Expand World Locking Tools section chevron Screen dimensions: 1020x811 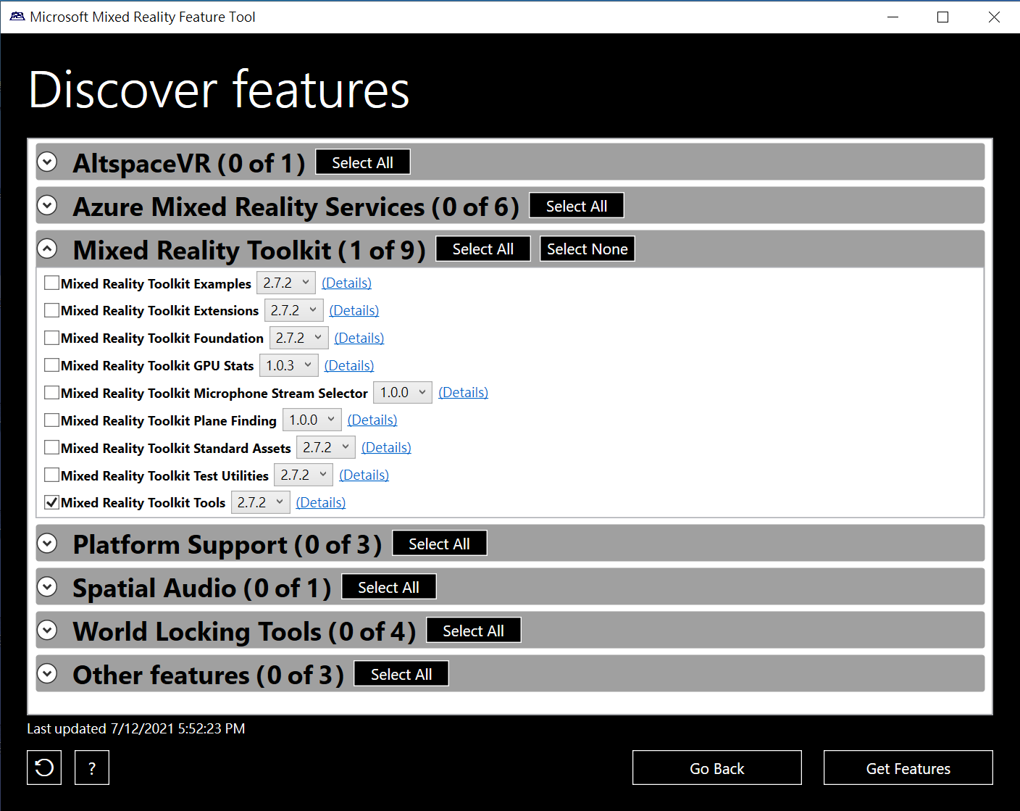point(47,630)
